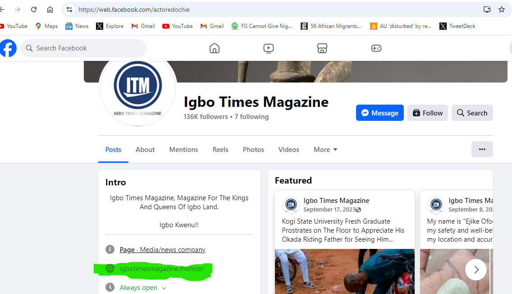The height and width of the screenshot is (294, 512).
Task: Click the Search Facebook field
Action: [x=83, y=48]
